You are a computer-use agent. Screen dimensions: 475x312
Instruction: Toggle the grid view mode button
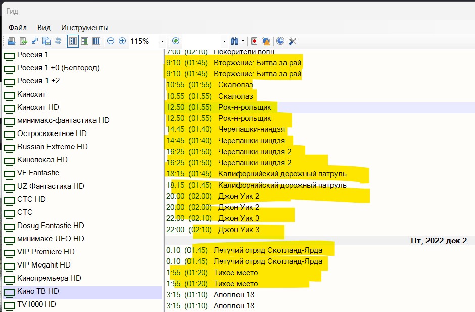(x=97, y=41)
